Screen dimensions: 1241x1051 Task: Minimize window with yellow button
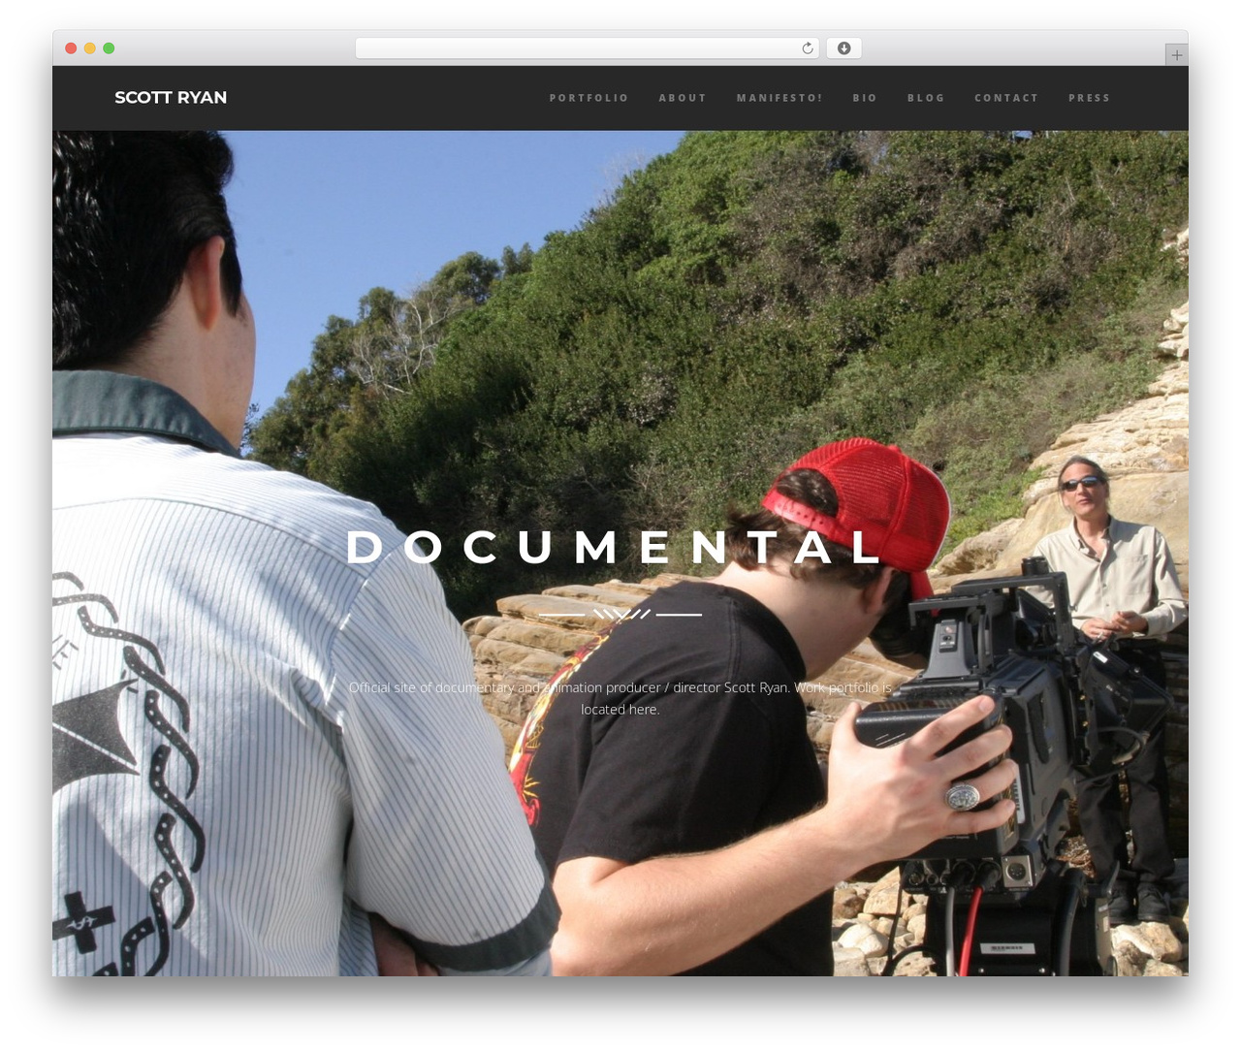pos(89,48)
